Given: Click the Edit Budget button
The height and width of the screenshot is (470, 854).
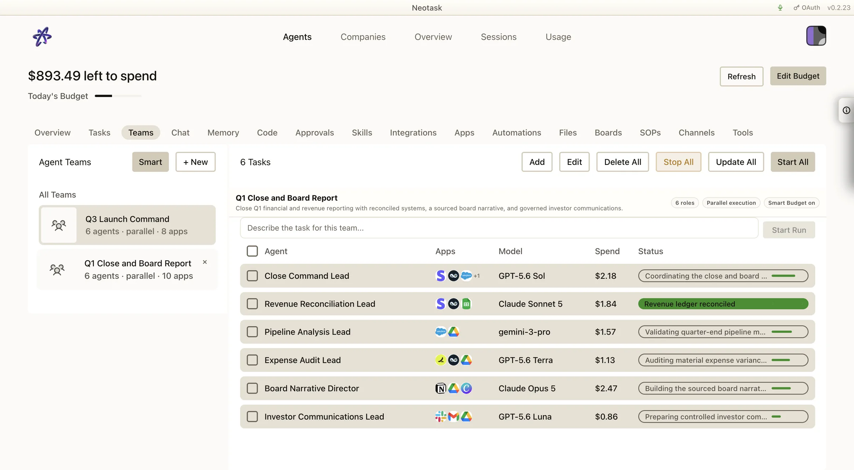Looking at the screenshot, I should tap(798, 76).
